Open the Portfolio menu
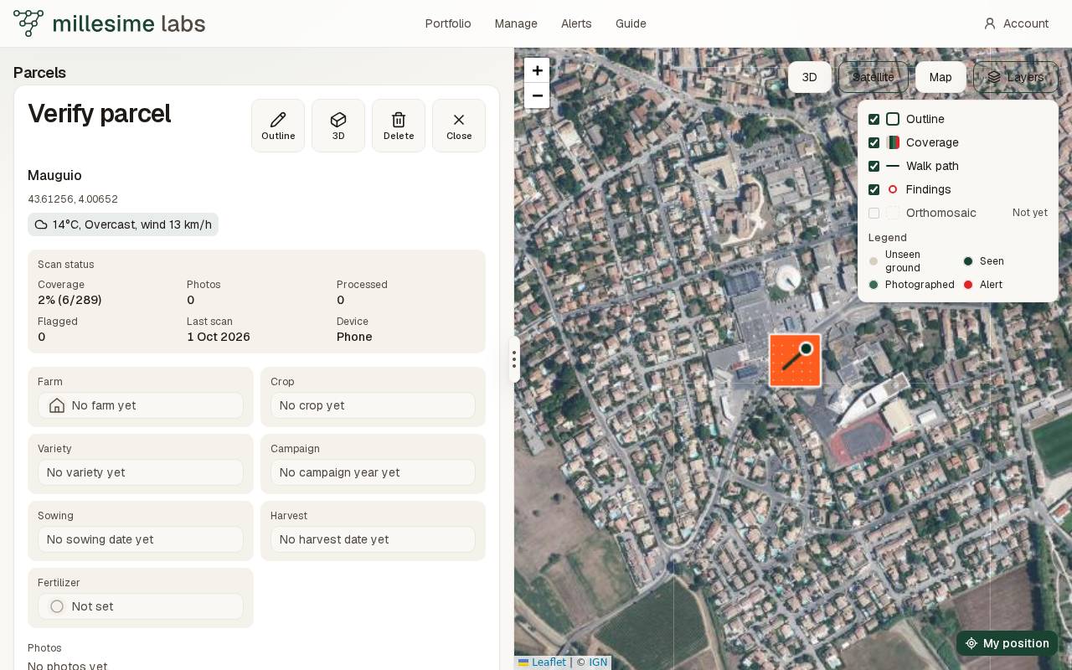The width and height of the screenshot is (1072, 670). pyautogui.click(x=448, y=23)
